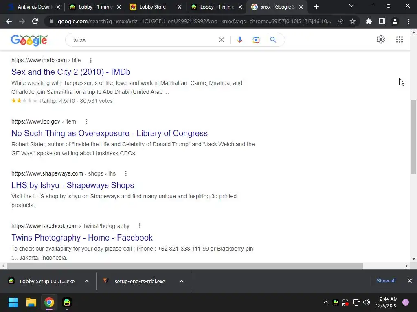Viewport: 417px width, 312px height.
Task: Open the Lobby app in taskbar
Action: point(67,302)
